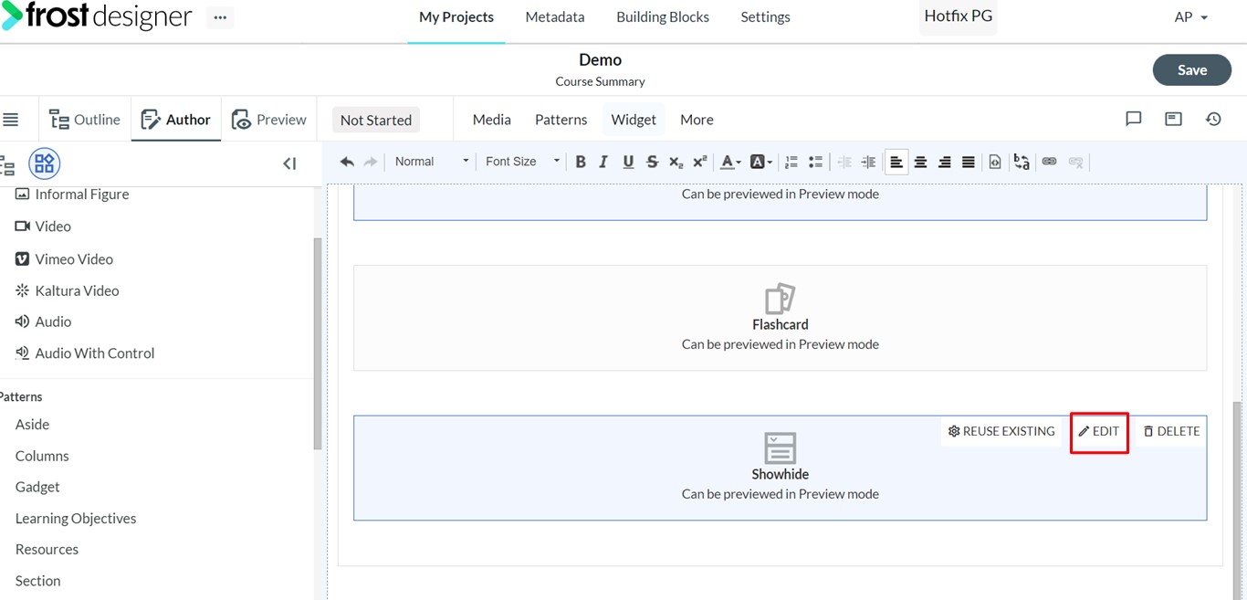
Task: Open the version history clock icon
Action: tap(1213, 119)
